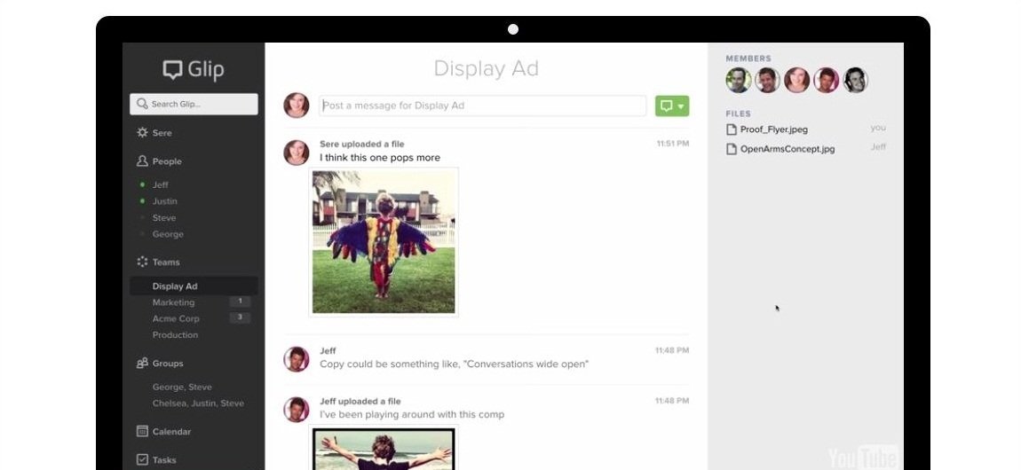Click the Marketing unread badge 1
1021x470 pixels.
(240, 302)
